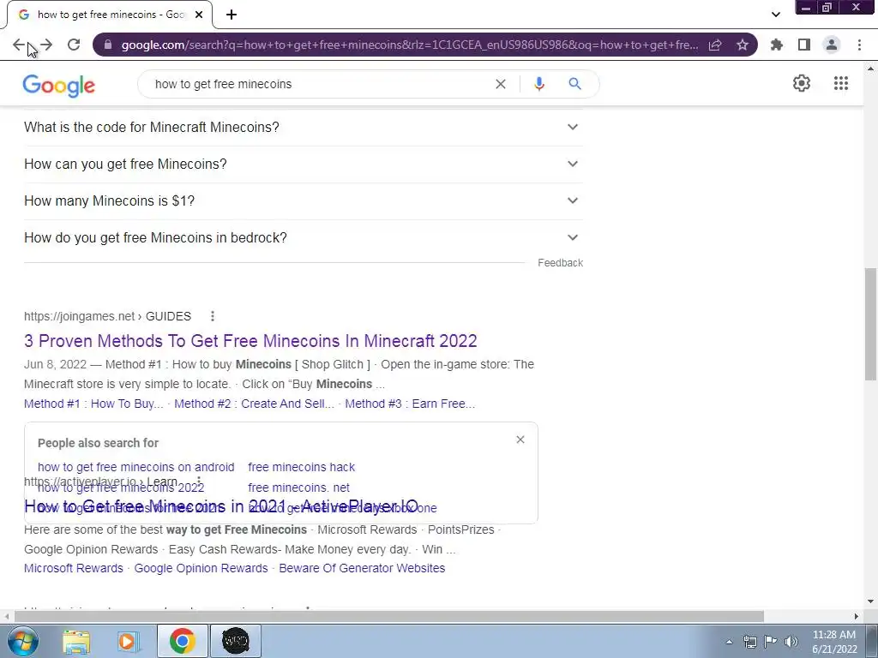Click the Google logo
Screen dimensions: 878x658
59,85
